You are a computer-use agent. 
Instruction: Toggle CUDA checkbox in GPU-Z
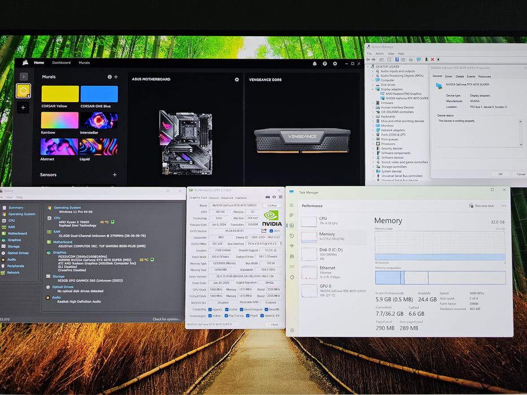[227, 310]
